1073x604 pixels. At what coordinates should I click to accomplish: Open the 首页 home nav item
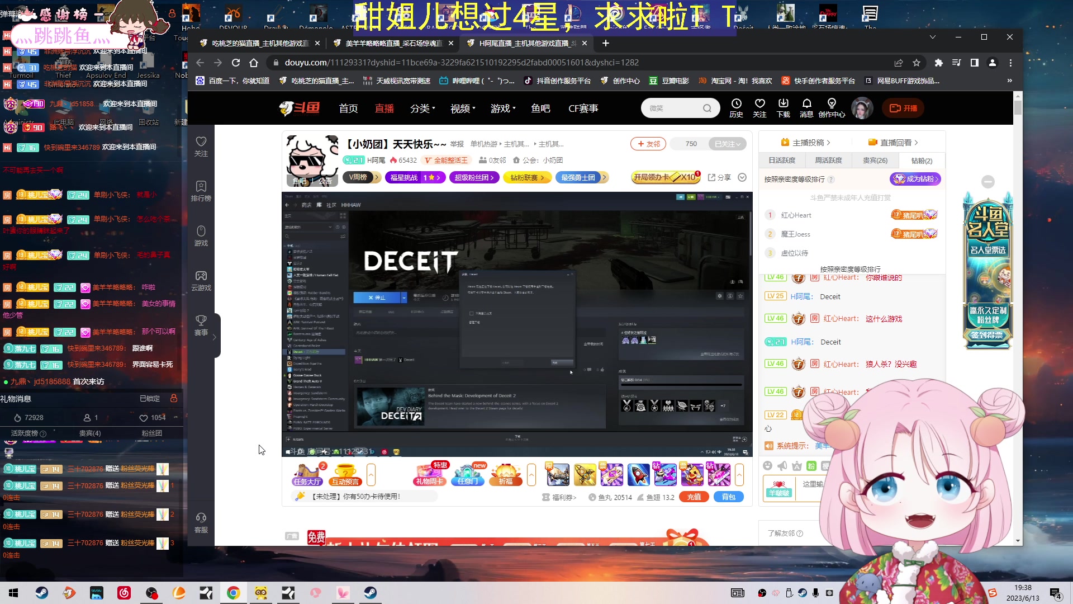[348, 108]
